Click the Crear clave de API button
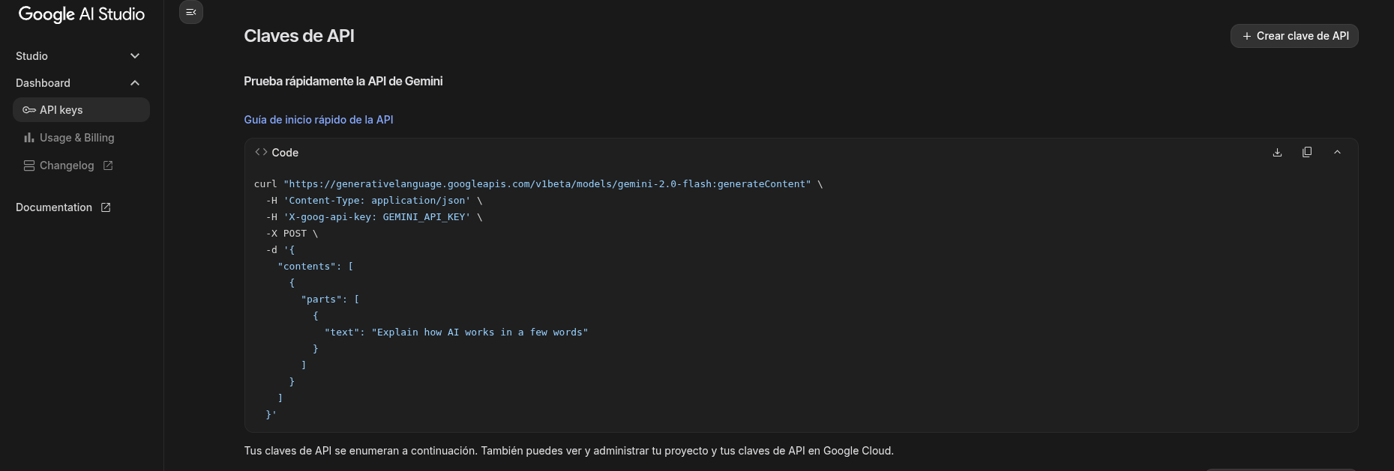Image resolution: width=1394 pixels, height=471 pixels. 1294,36
